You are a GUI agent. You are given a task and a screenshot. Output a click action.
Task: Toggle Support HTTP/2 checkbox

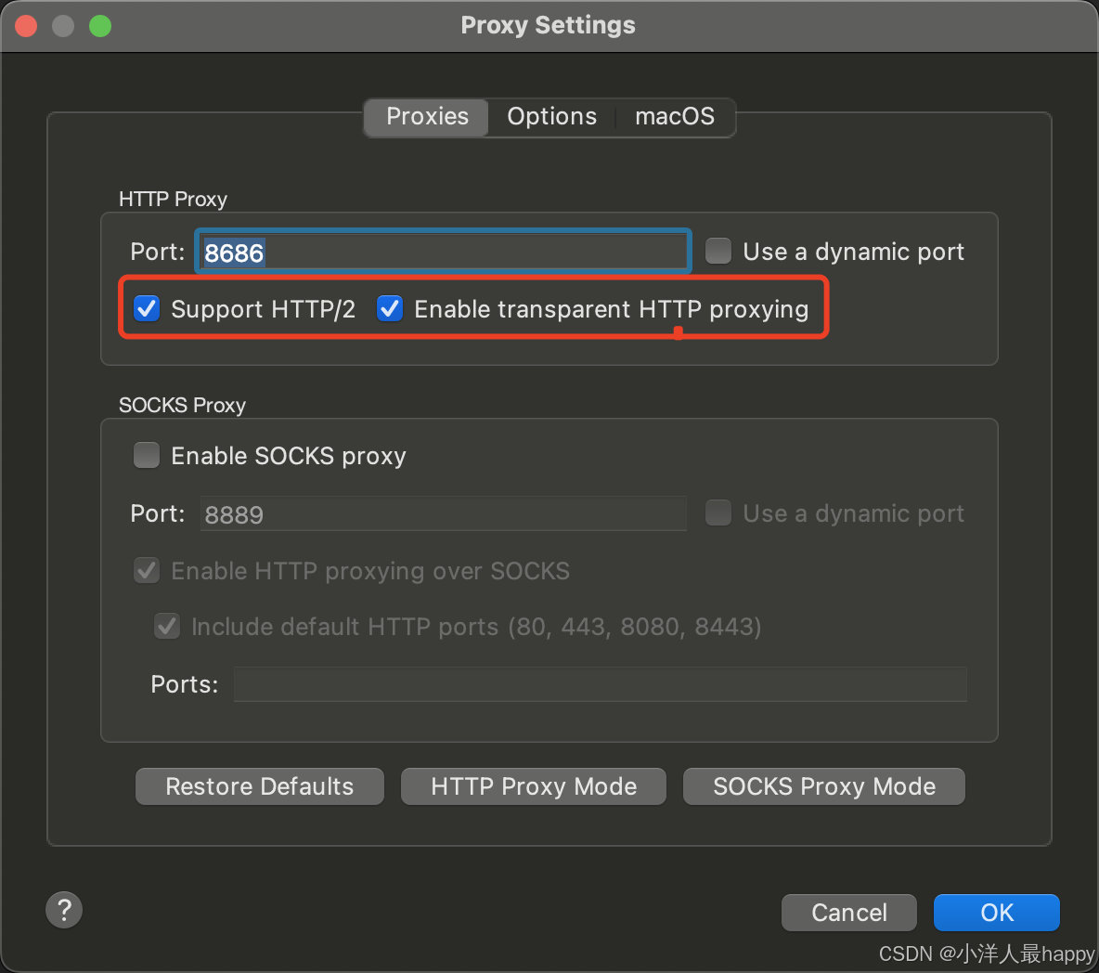click(147, 308)
